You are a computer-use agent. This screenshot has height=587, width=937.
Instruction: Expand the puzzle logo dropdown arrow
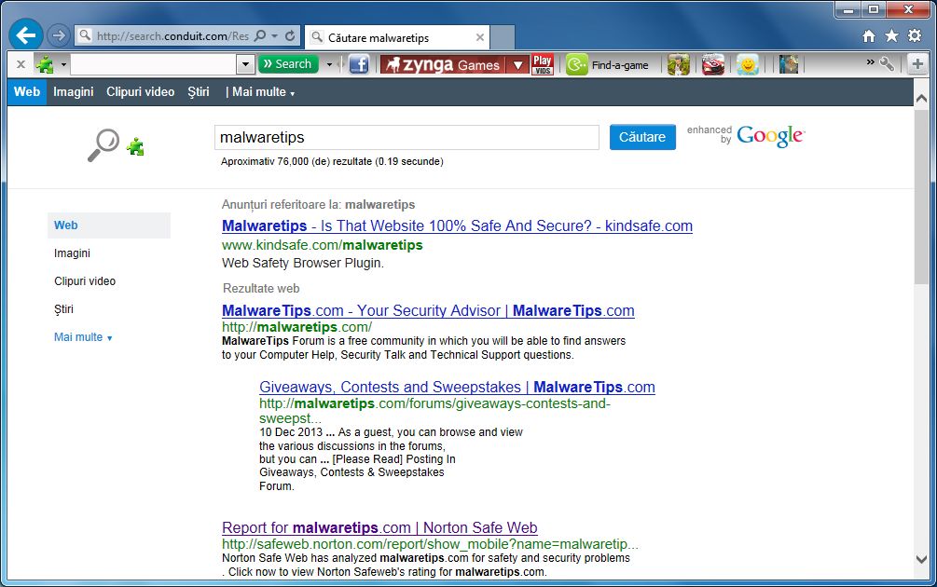tap(63, 64)
